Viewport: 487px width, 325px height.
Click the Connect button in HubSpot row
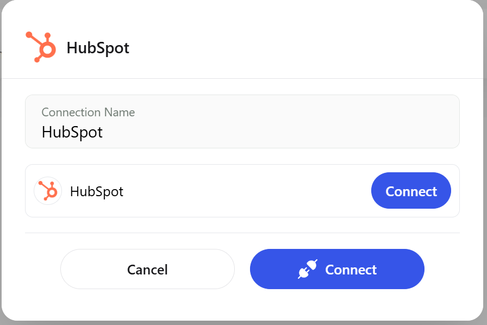[x=411, y=190]
